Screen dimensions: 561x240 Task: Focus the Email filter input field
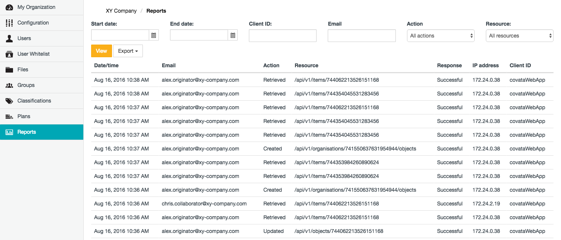click(x=361, y=36)
